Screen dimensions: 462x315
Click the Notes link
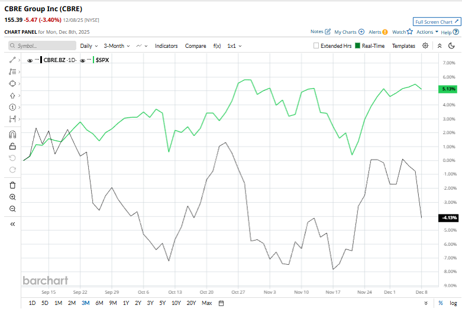(x=316, y=31)
